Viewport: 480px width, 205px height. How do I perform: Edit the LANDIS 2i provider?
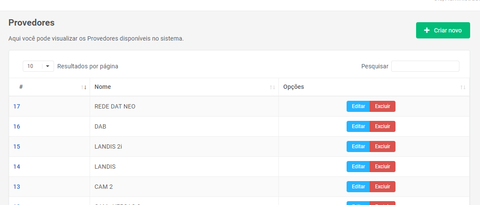click(x=358, y=146)
